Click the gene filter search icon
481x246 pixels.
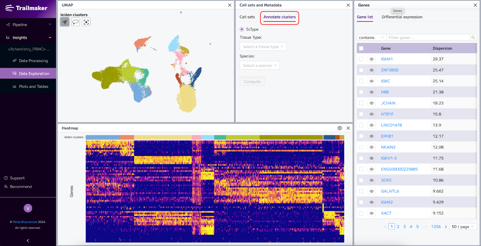click(473, 38)
